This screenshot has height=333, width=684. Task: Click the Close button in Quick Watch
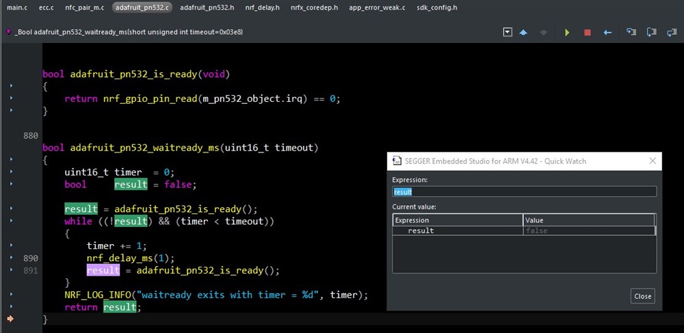tap(642, 296)
